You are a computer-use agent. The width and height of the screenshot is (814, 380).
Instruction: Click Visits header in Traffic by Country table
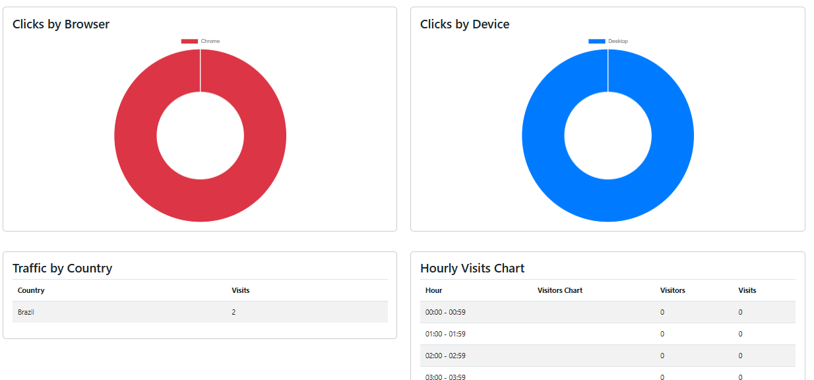pos(240,290)
